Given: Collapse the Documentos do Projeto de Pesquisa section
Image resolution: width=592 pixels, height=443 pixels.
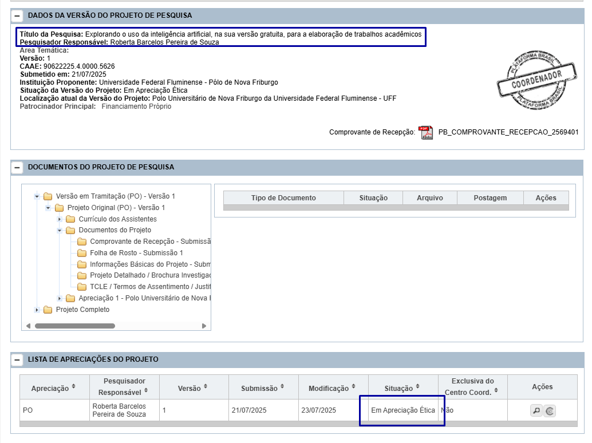Looking at the screenshot, I should pyautogui.click(x=18, y=167).
